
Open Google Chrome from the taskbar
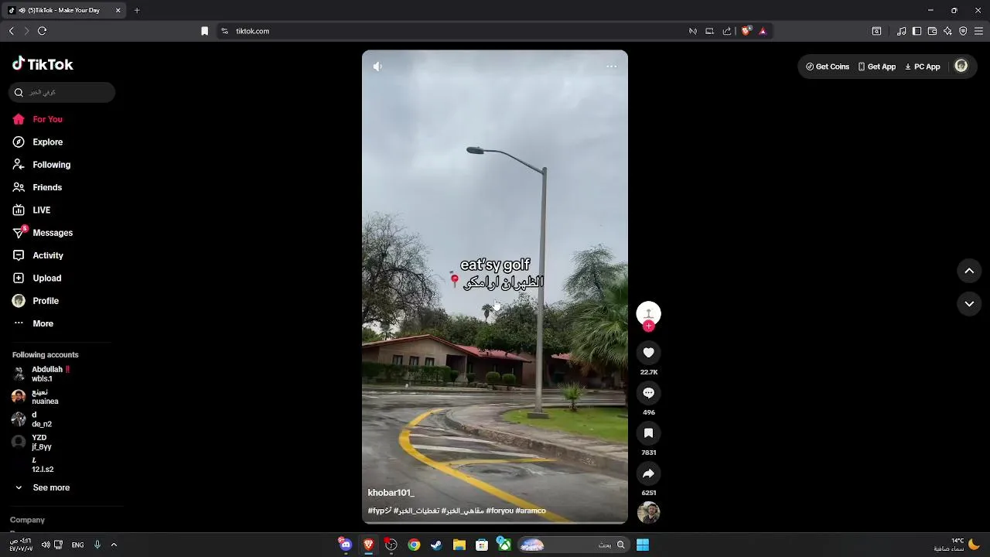pyautogui.click(x=414, y=545)
